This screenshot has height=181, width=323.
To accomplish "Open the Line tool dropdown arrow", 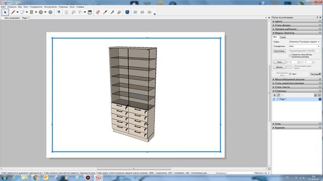I will 18,12.
